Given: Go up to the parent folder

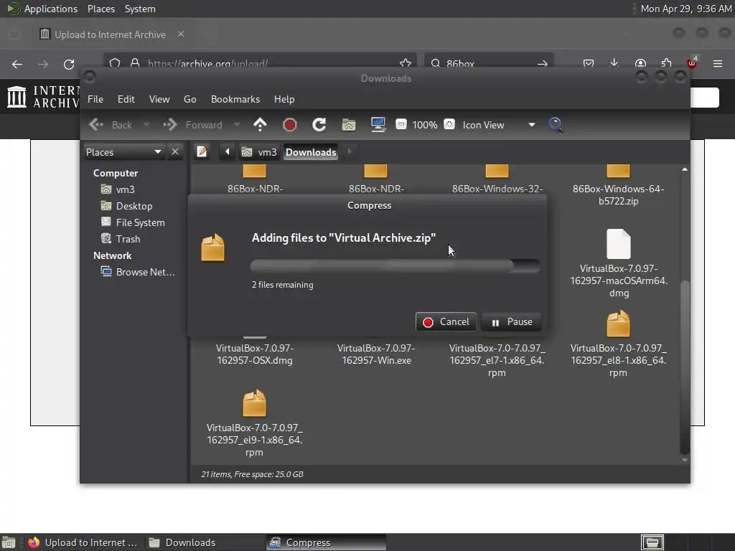Looking at the screenshot, I should point(260,125).
